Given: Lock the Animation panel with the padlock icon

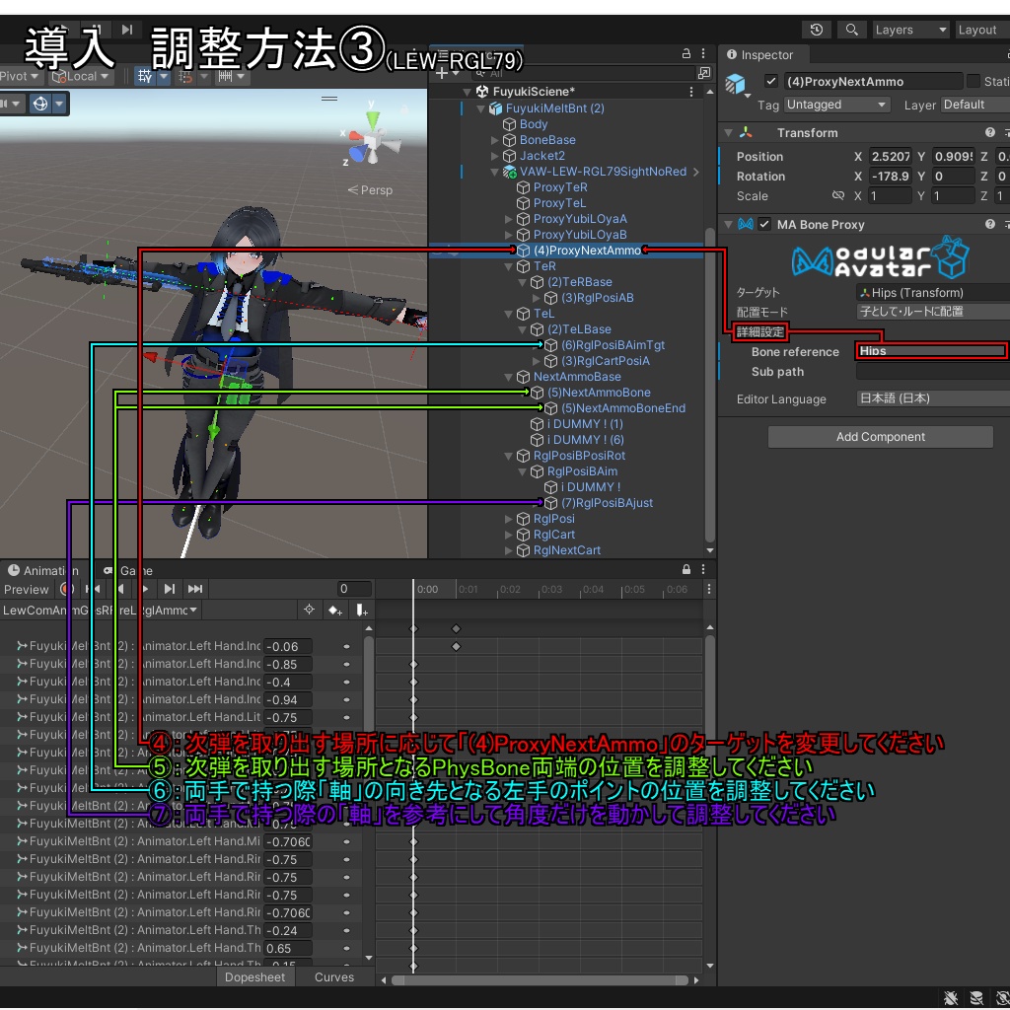Looking at the screenshot, I should pyautogui.click(x=686, y=569).
